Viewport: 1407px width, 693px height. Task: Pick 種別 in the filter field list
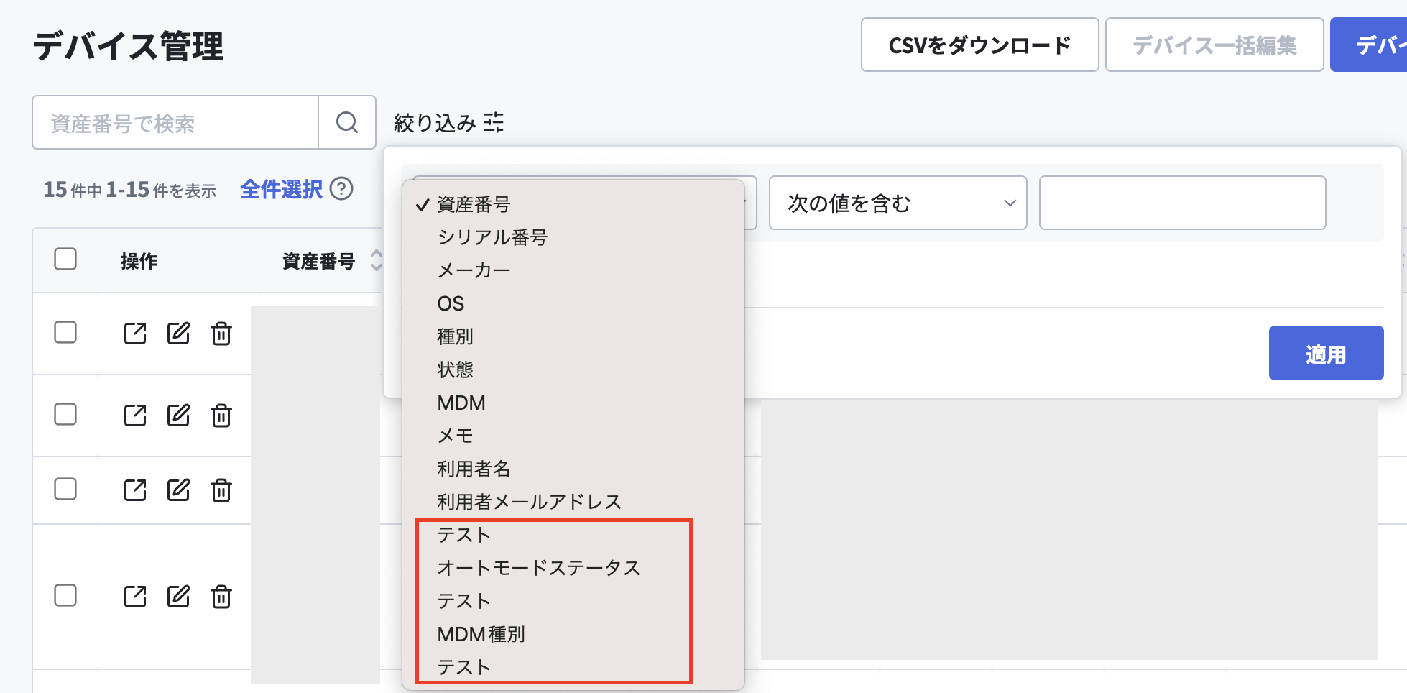click(x=573, y=337)
